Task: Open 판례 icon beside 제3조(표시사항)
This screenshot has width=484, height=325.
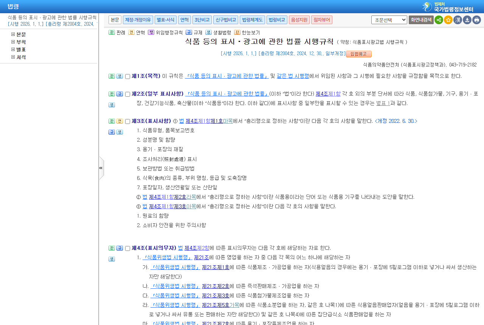Action: pos(112,121)
